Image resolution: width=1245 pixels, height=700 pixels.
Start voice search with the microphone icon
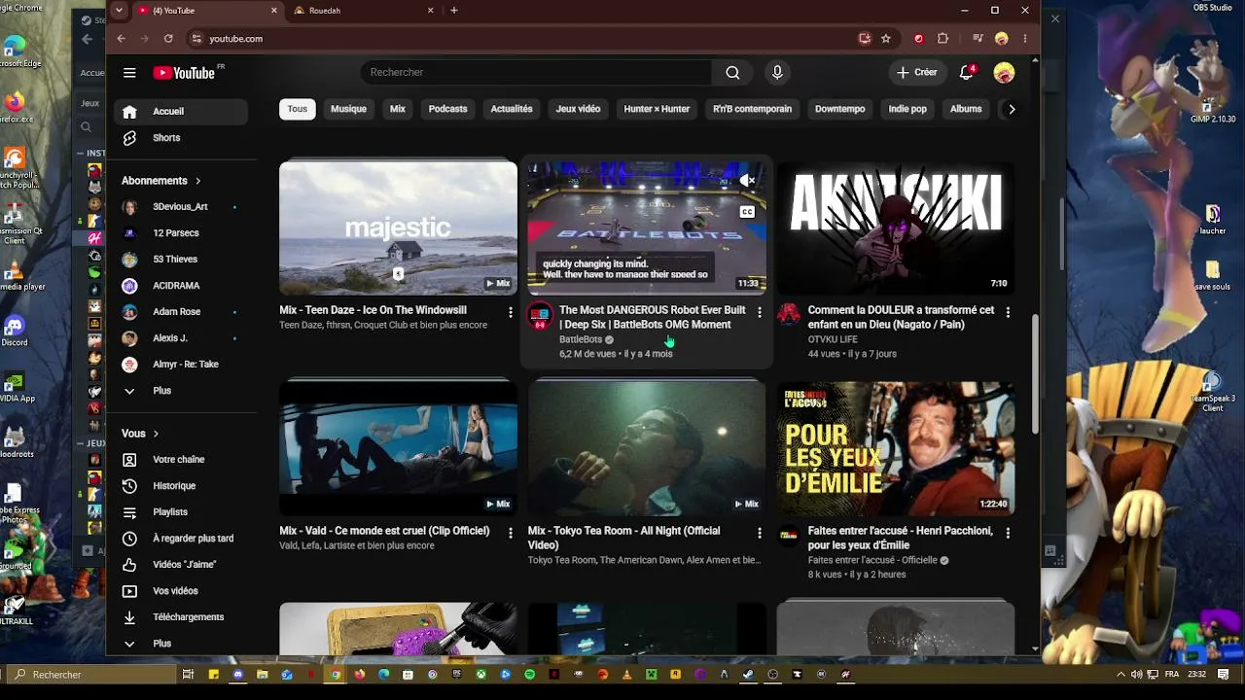tap(776, 73)
